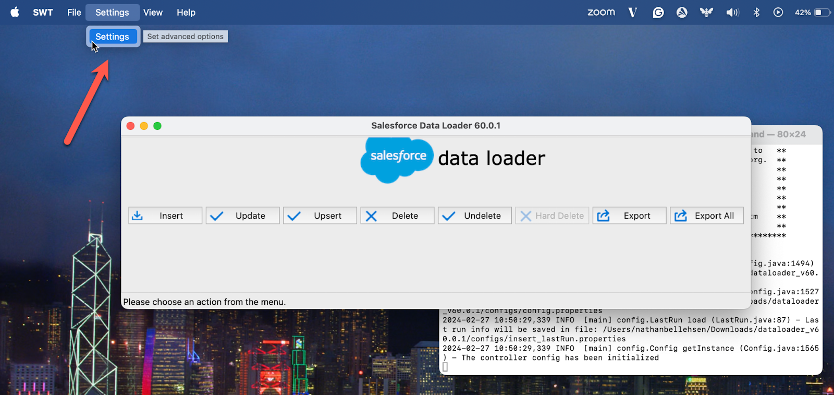Click the Upsert button label

tap(327, 216)
